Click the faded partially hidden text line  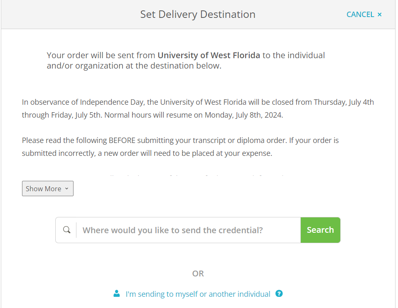(197, 175)
